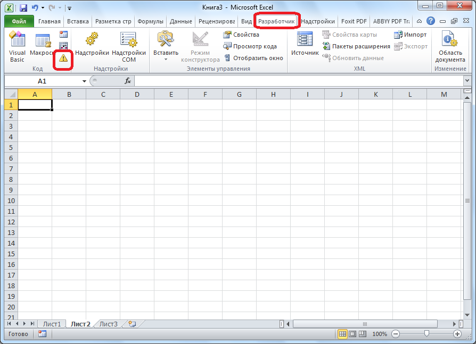Switch to the Вид tab
This screenshot has width=476, height=344.
[x=246, y=21]
